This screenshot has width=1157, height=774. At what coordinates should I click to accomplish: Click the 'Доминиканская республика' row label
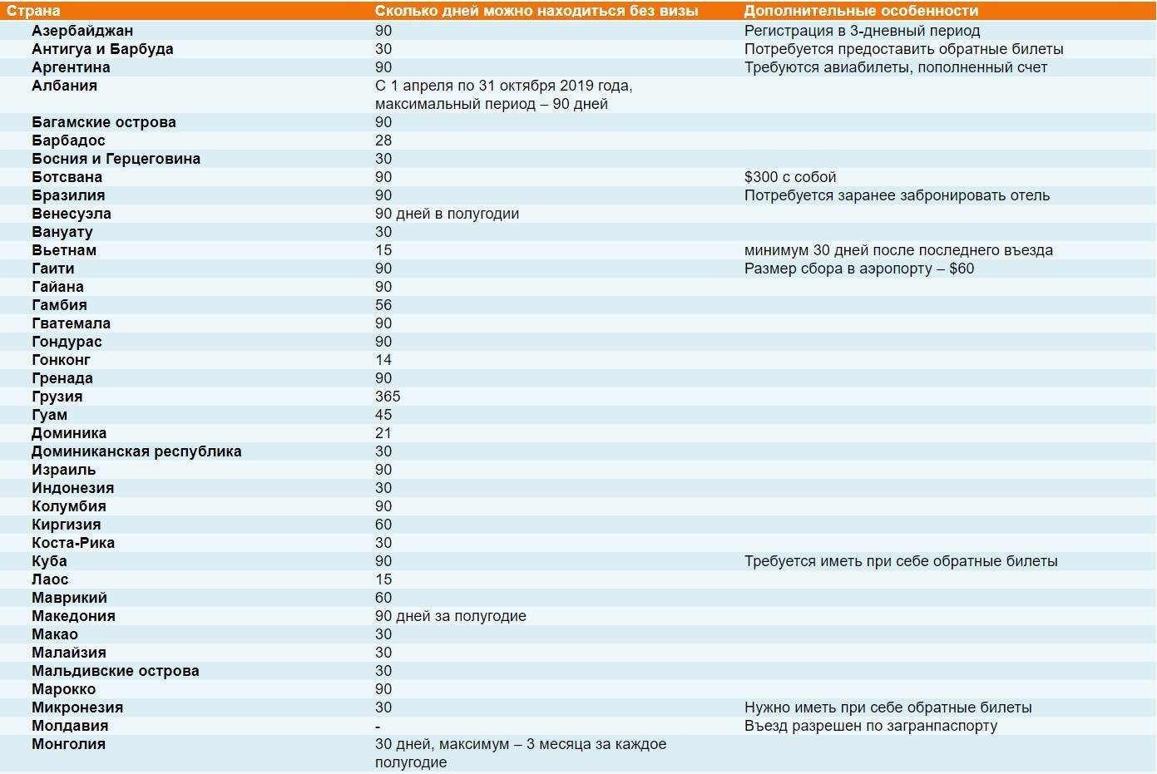(x=136, y=451)
